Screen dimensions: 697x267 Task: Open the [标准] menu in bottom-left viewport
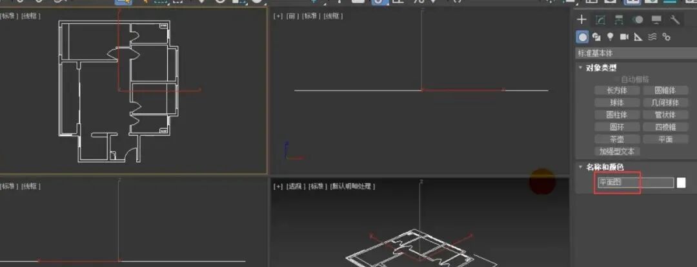(x=8, y=187)
